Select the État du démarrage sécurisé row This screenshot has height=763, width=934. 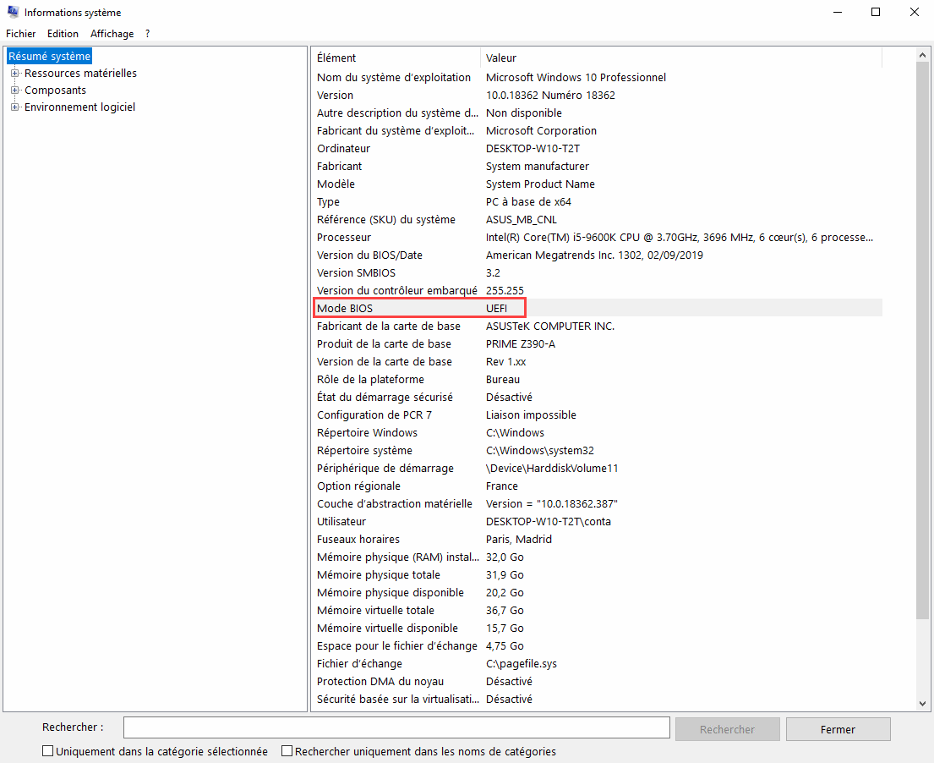coord(598,397)
